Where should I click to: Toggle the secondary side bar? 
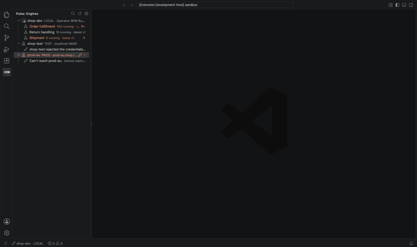411,5
